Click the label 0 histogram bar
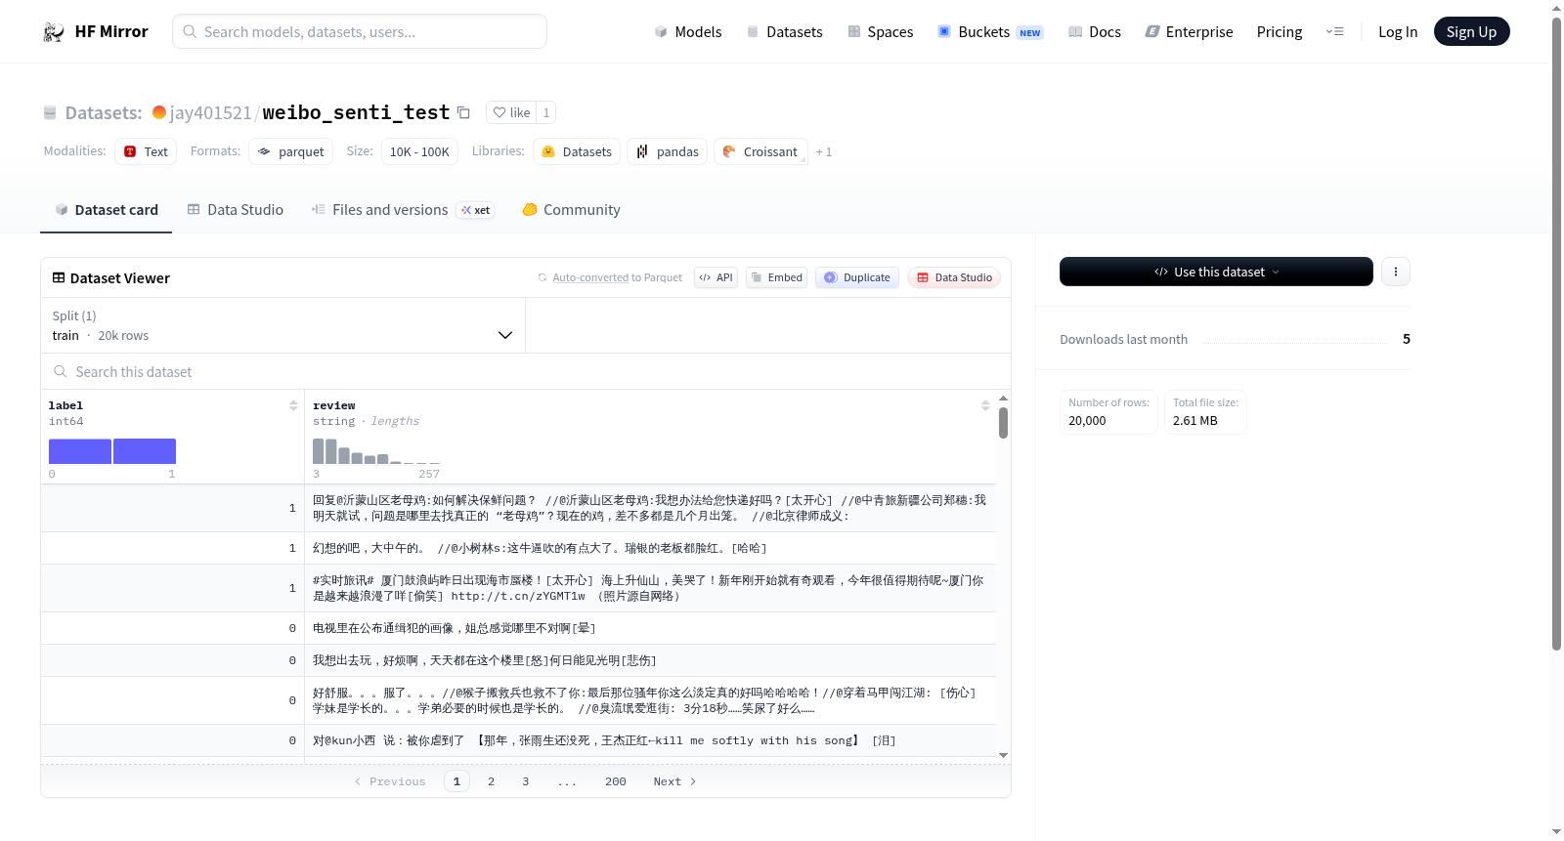Screen dimensions: 1564x841 pos(80,451)
